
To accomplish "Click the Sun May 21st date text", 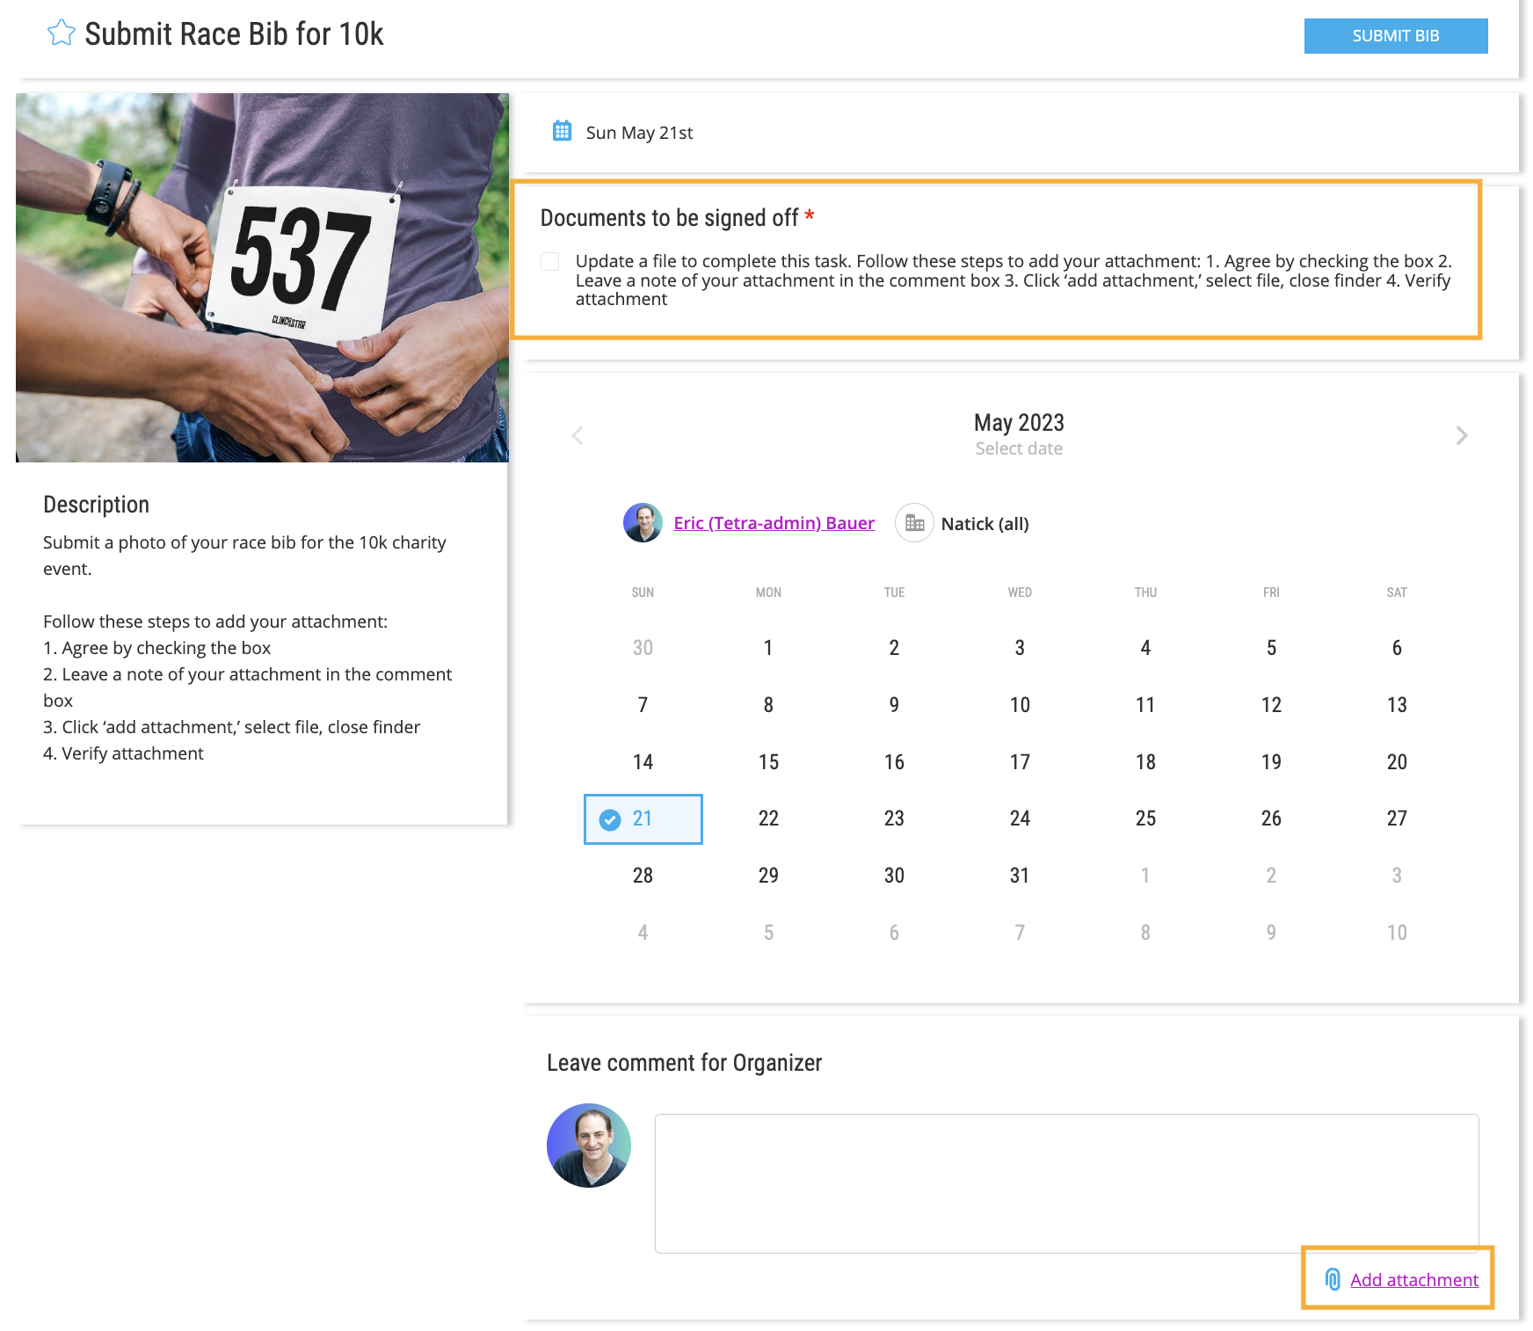I will [639, 133].
